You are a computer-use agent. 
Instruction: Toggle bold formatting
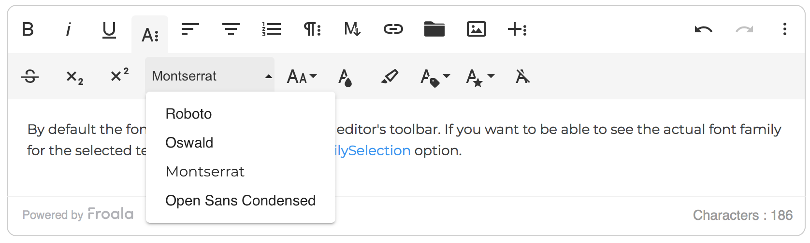(x=28, y=30)
